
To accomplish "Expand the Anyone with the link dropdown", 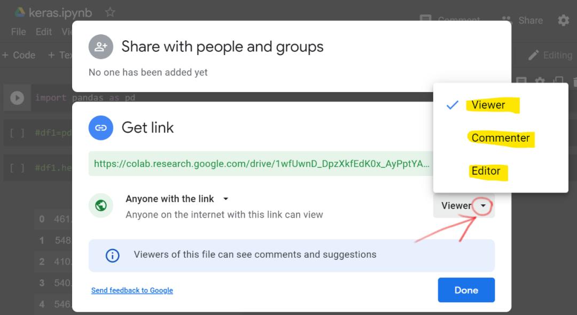I will point(177,199).
